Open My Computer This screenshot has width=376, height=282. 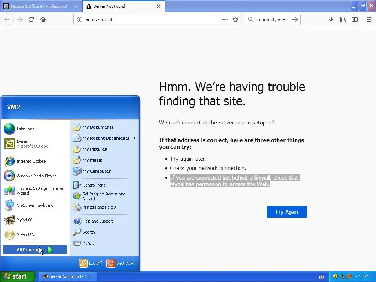pos(105,171)
